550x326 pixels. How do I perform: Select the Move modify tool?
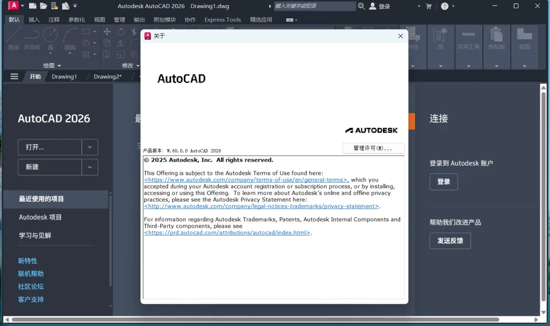click(x=107, y=32)
